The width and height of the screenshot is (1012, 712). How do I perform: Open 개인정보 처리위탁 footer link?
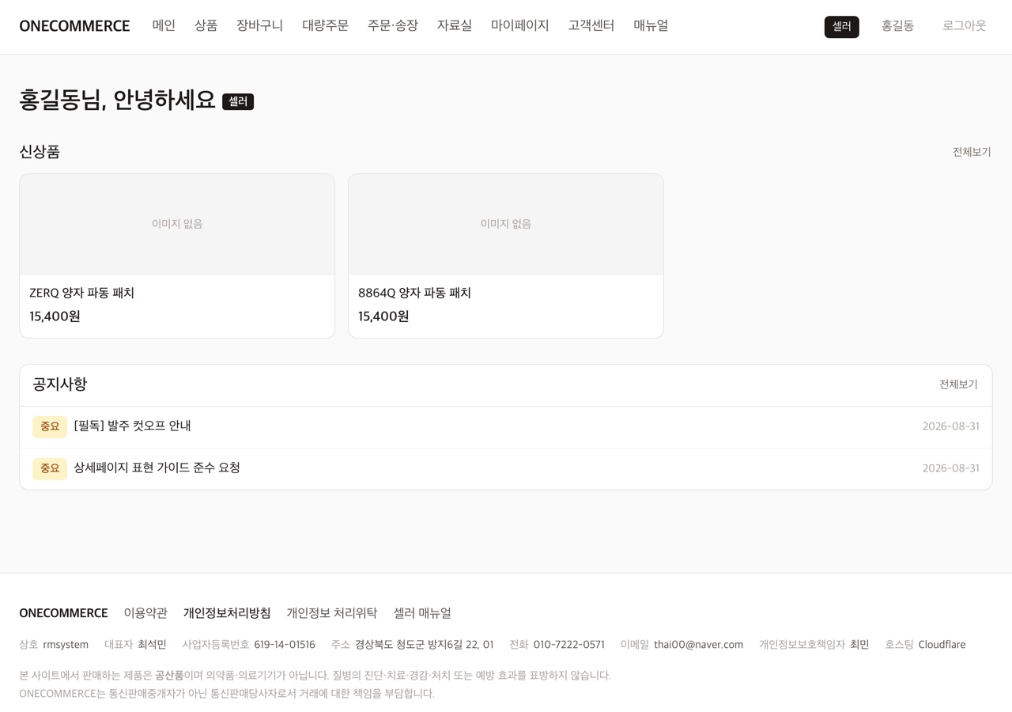tap(332, 613)
